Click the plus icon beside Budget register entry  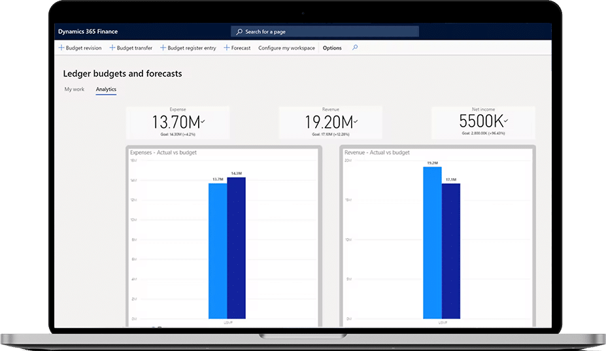[163, 48]
